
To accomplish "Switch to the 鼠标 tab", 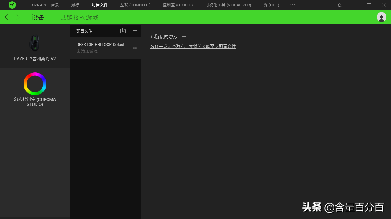I will 75,5.
